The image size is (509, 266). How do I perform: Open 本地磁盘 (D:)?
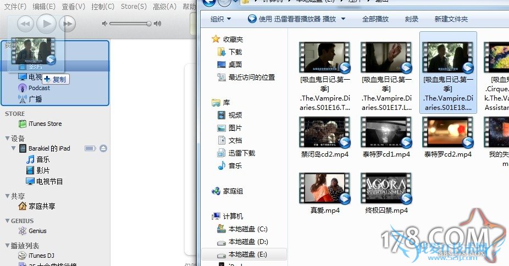(x=242, y=242)
